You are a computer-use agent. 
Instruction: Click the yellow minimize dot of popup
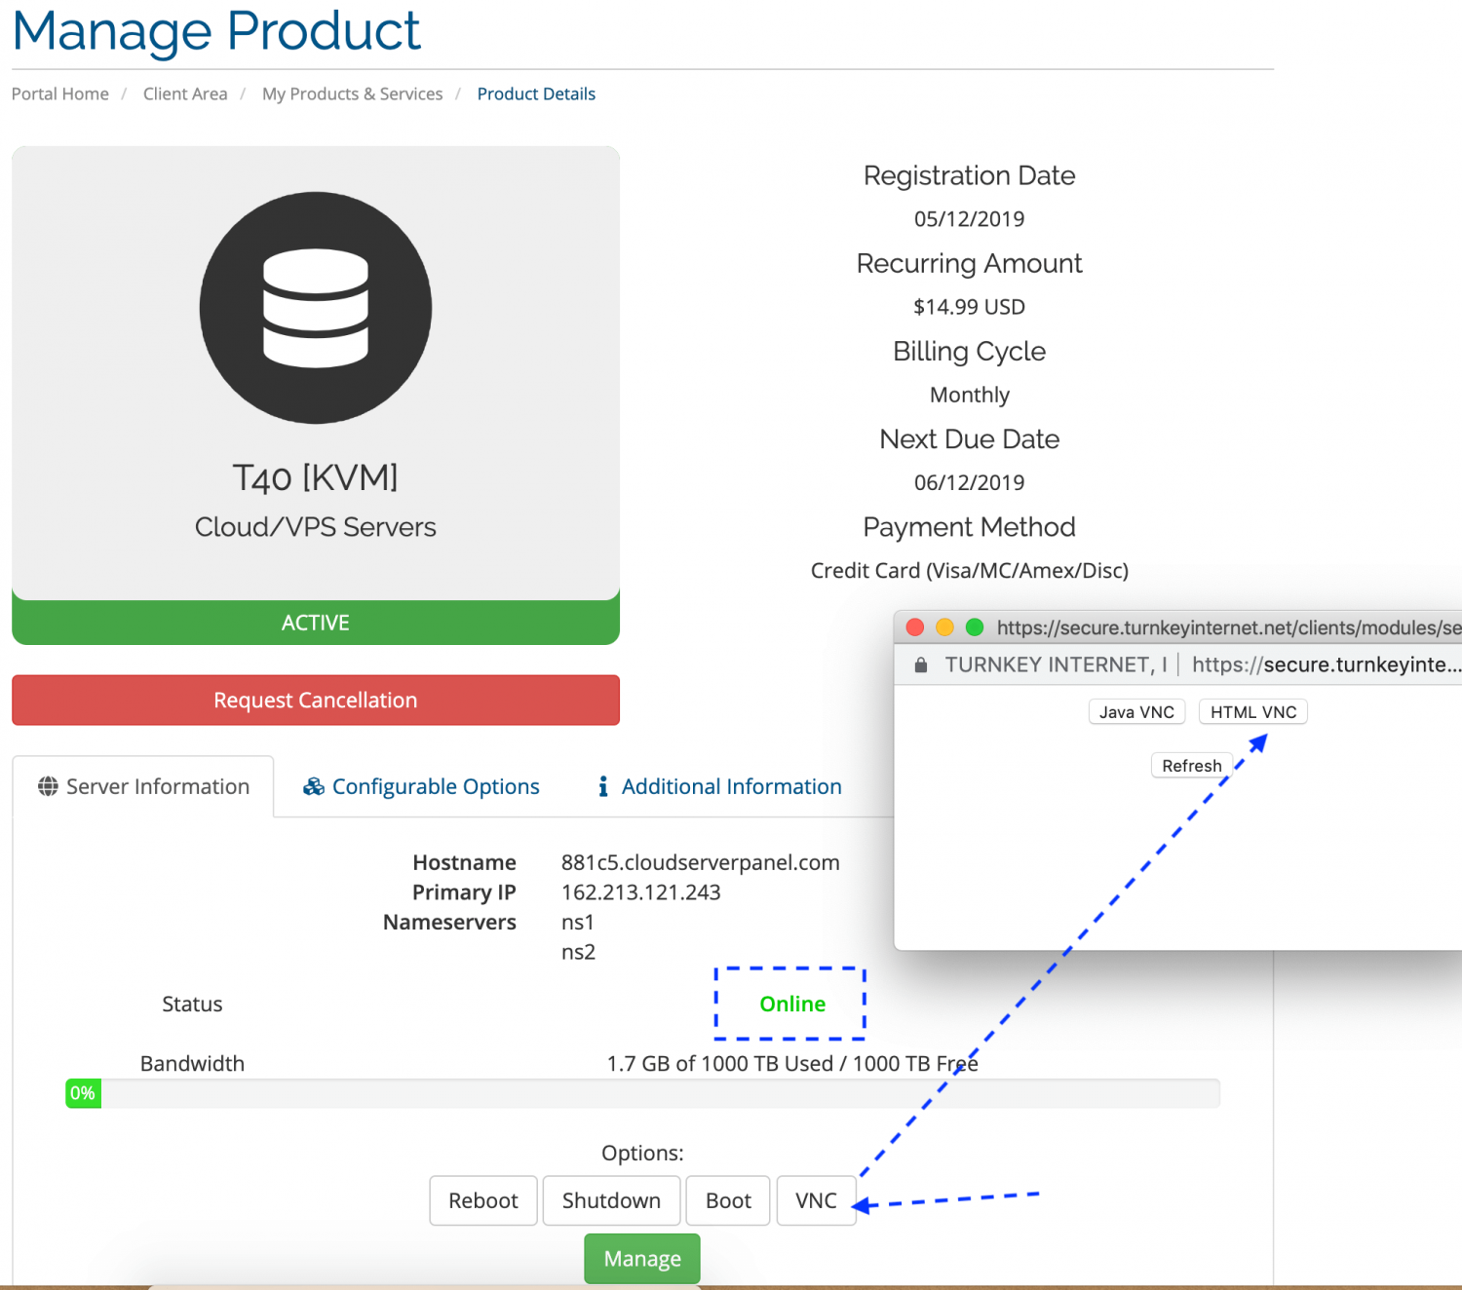click(944, 627)
